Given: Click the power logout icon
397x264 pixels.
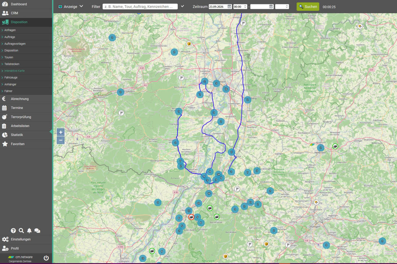Looking at the screenshot, I should coord(46,258).
